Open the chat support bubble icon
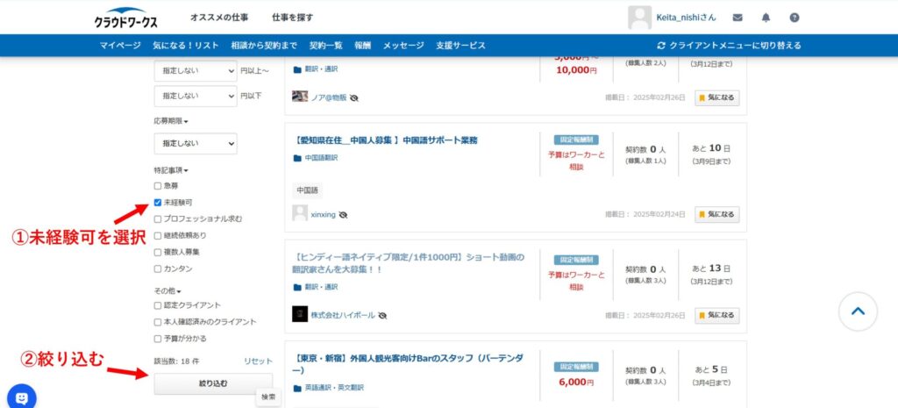The height and width of the screenshot is (408, 898). tap(21, 397)
